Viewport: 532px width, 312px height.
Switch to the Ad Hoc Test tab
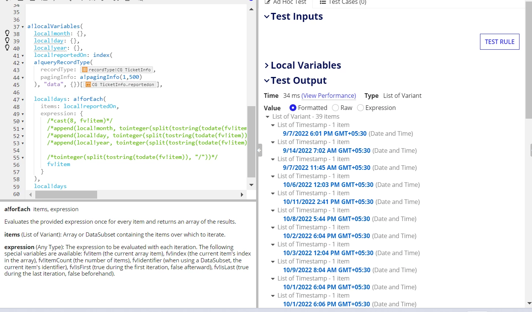285,2
